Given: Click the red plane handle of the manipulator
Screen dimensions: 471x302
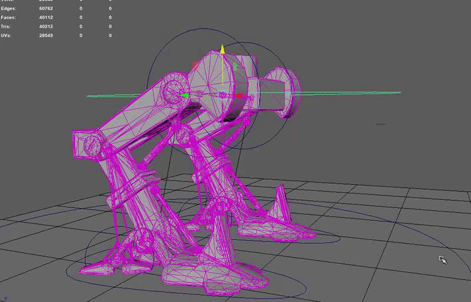Looking at the screenshot, I should tap(195, 65).
